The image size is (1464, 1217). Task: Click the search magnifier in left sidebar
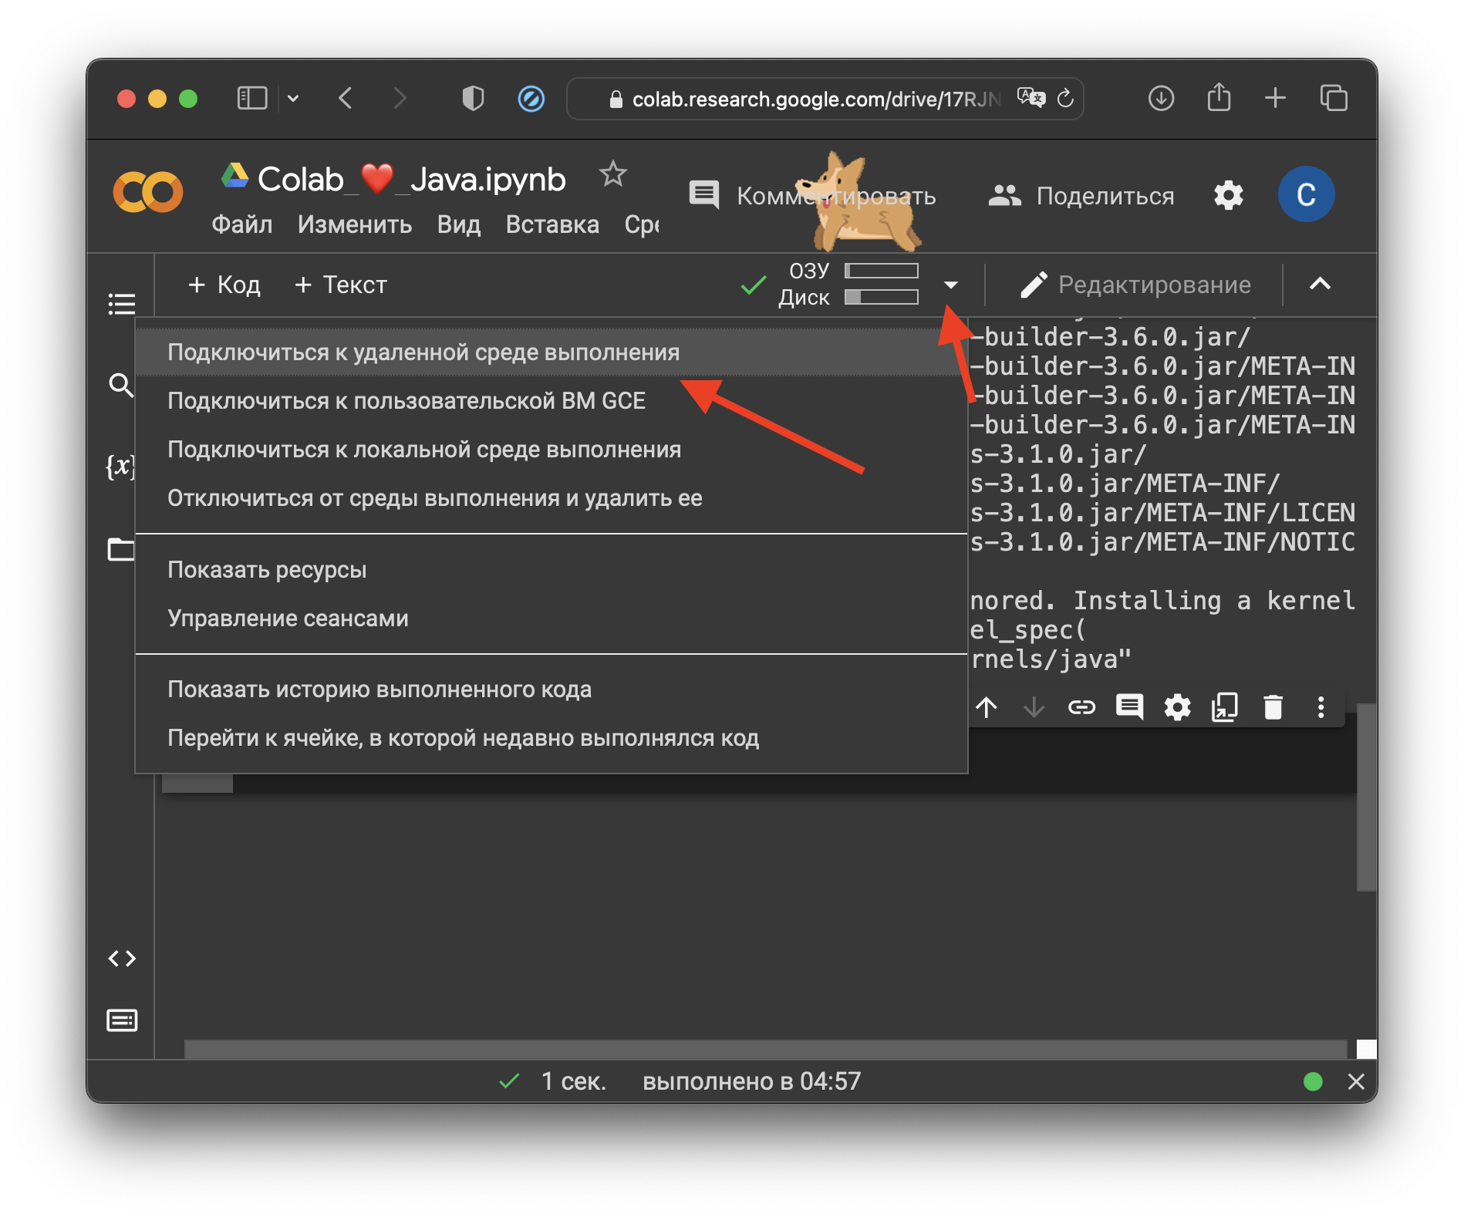[x=120, y=385]
